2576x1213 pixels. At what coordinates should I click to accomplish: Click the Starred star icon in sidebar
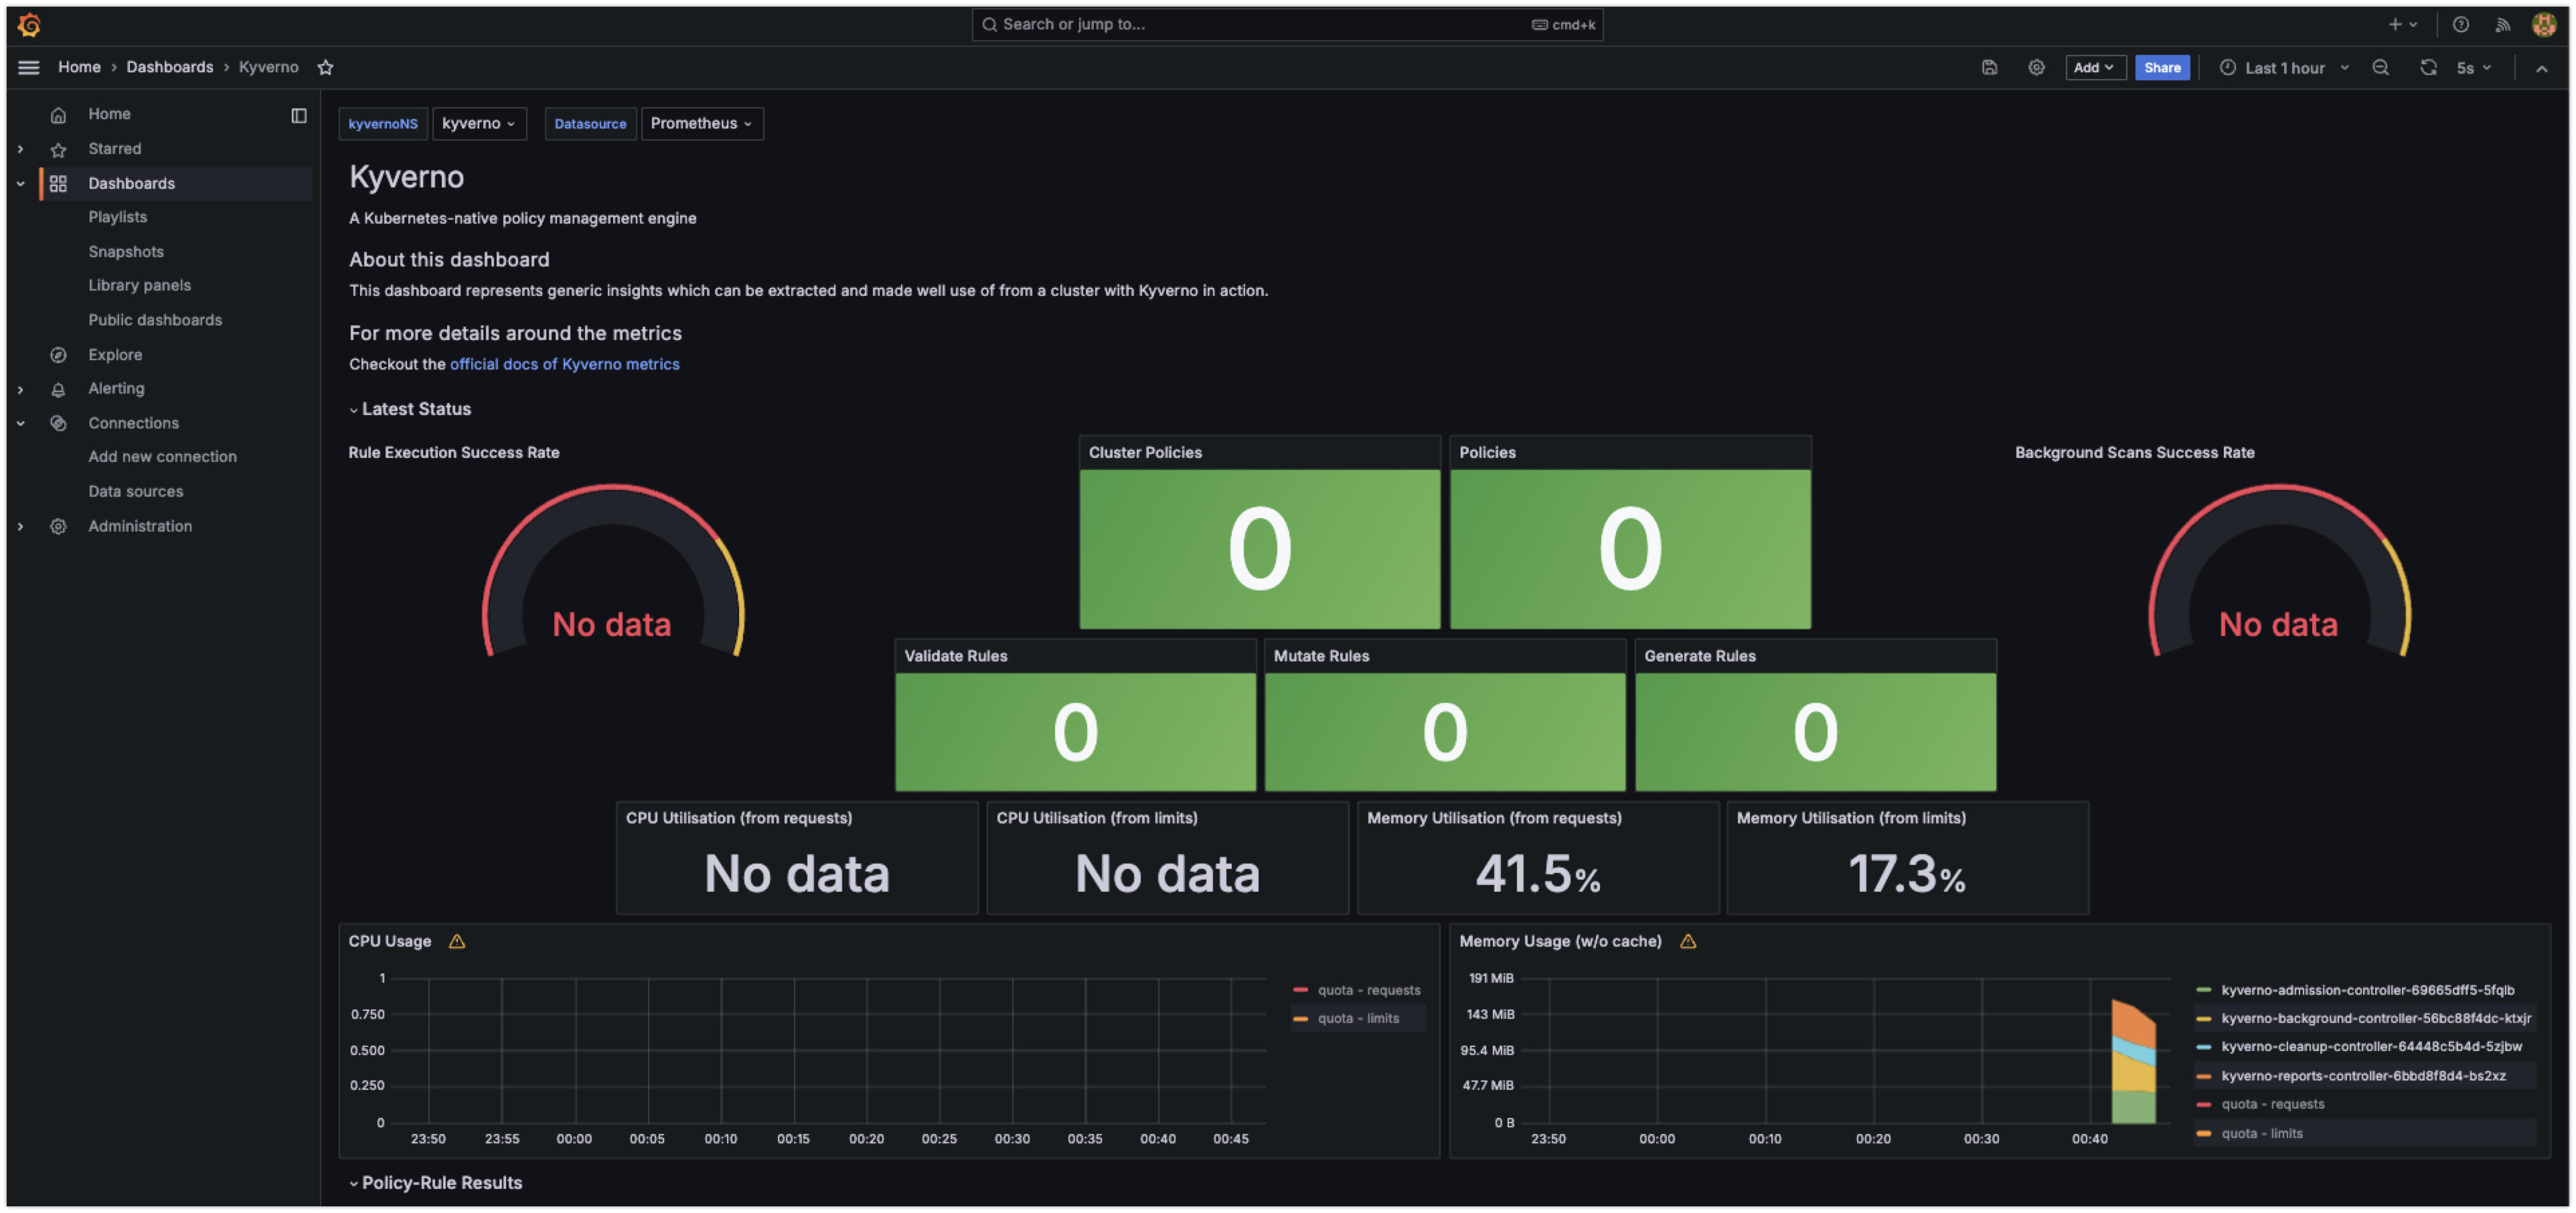pos(58,149)
